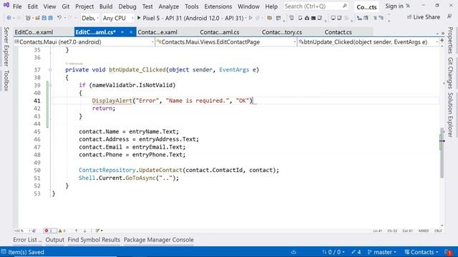
Task: Click the Visual Studio logo icon
Action: click(6, 5)
